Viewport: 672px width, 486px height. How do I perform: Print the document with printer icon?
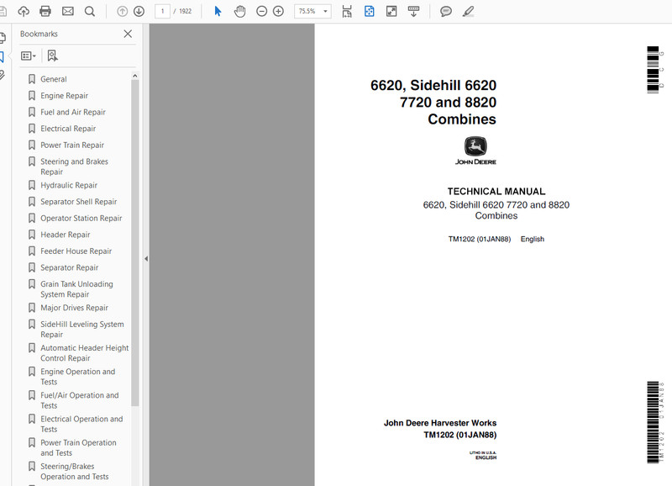click(45, 11)
